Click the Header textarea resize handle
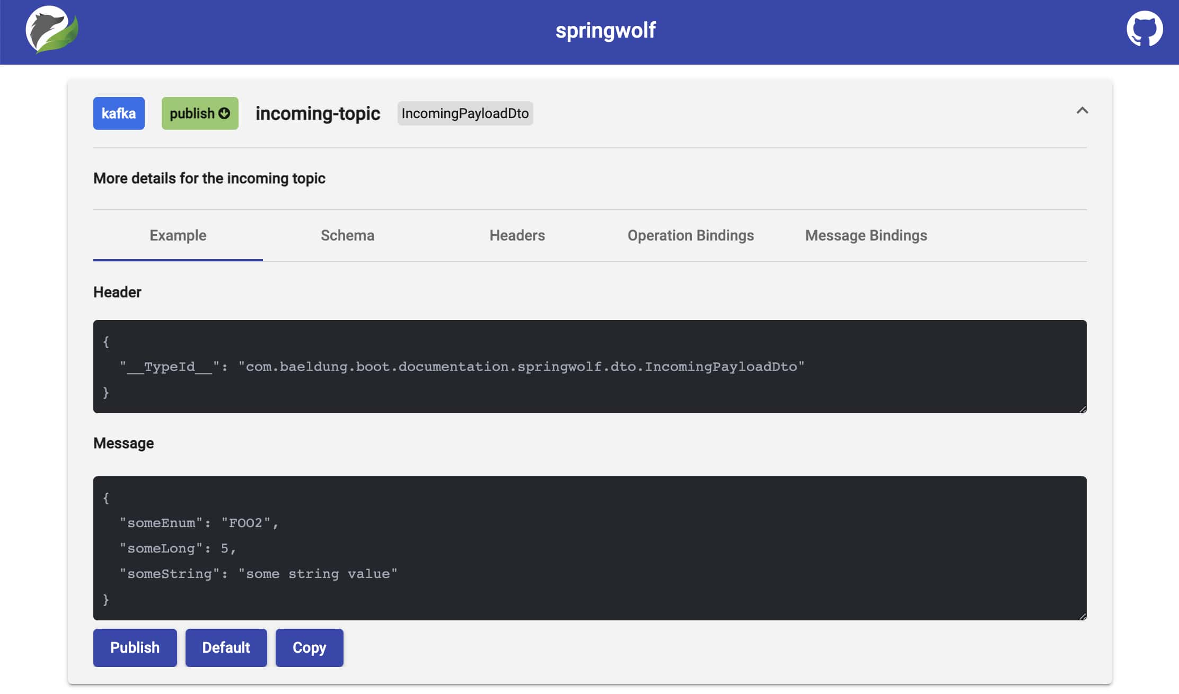This screenshot has width=1179, height=694. point(1083,409)
